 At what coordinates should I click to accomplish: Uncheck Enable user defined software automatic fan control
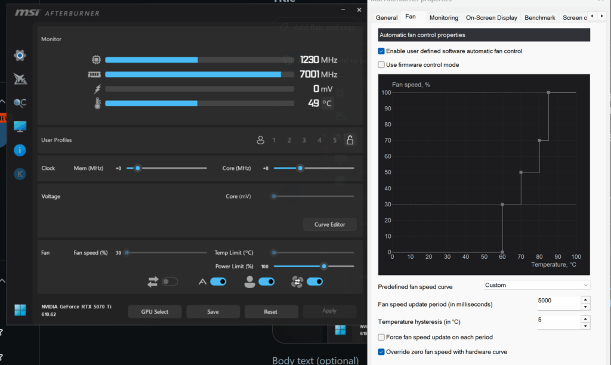click(x=381, y=51)
